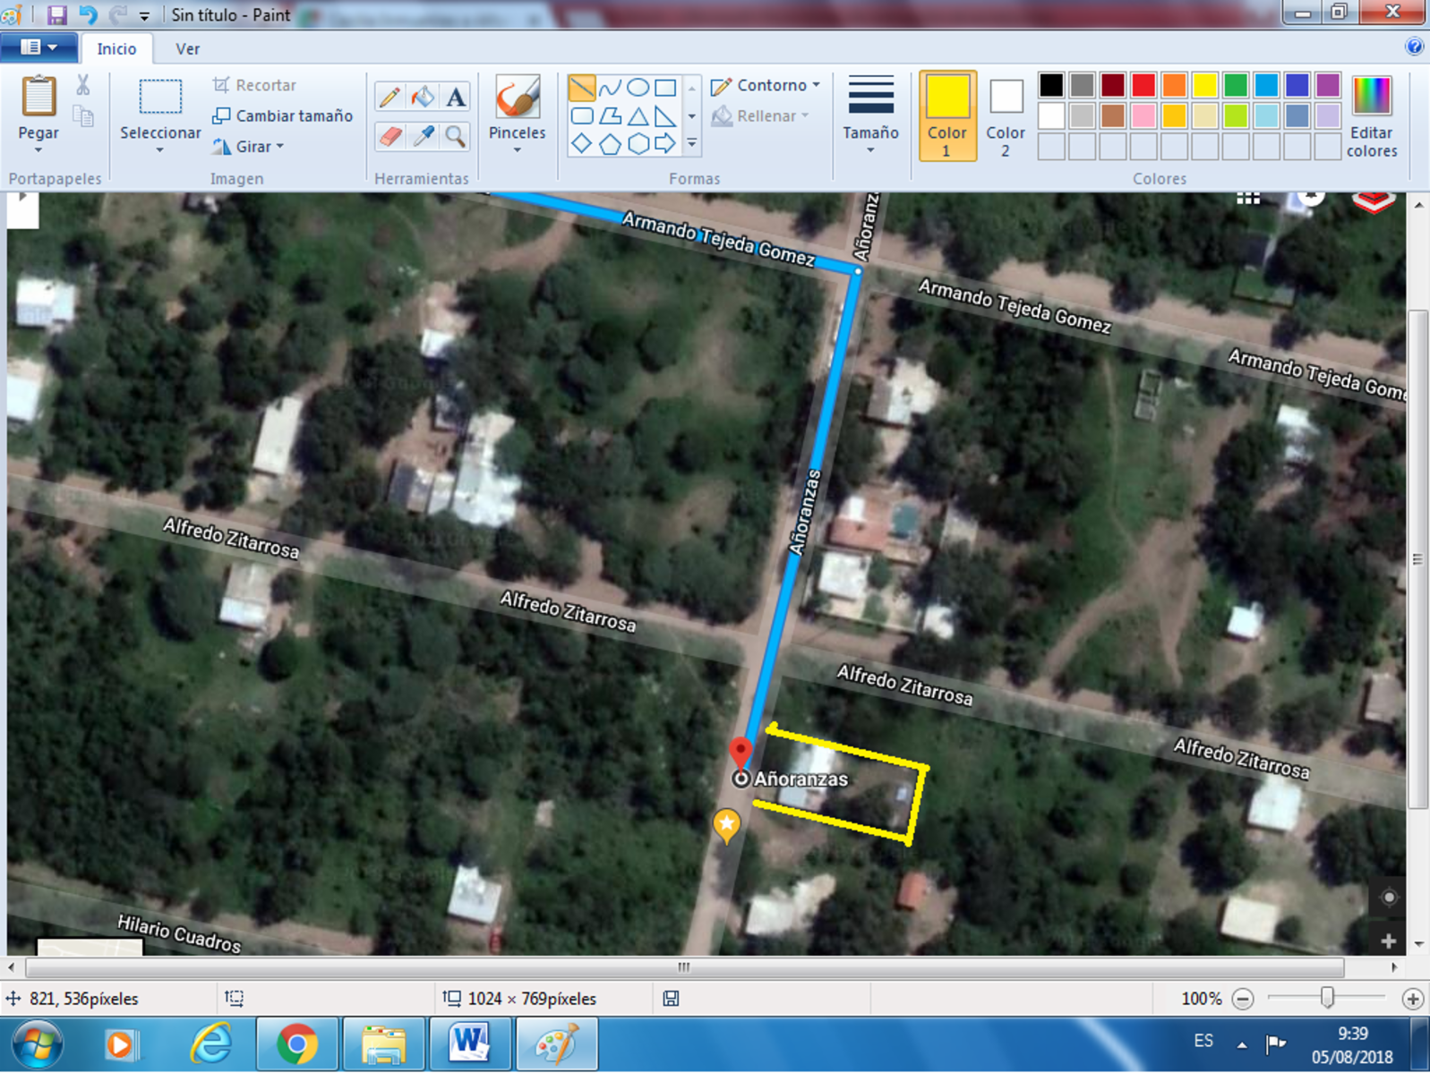This screenshot has height=1073, width=1430.
Task: Open Google Chrome from taskbar
Action: [x=297, y=1044]
